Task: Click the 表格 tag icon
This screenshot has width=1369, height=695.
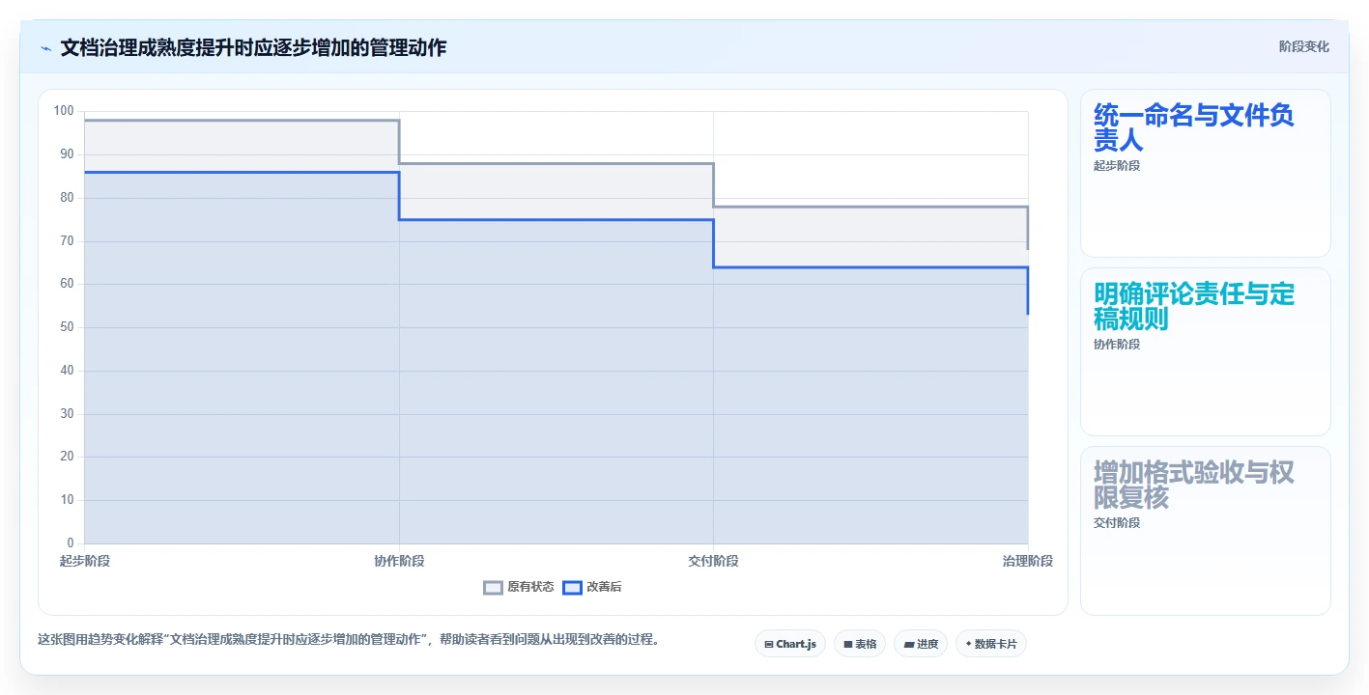Action: tap(847, 644)
